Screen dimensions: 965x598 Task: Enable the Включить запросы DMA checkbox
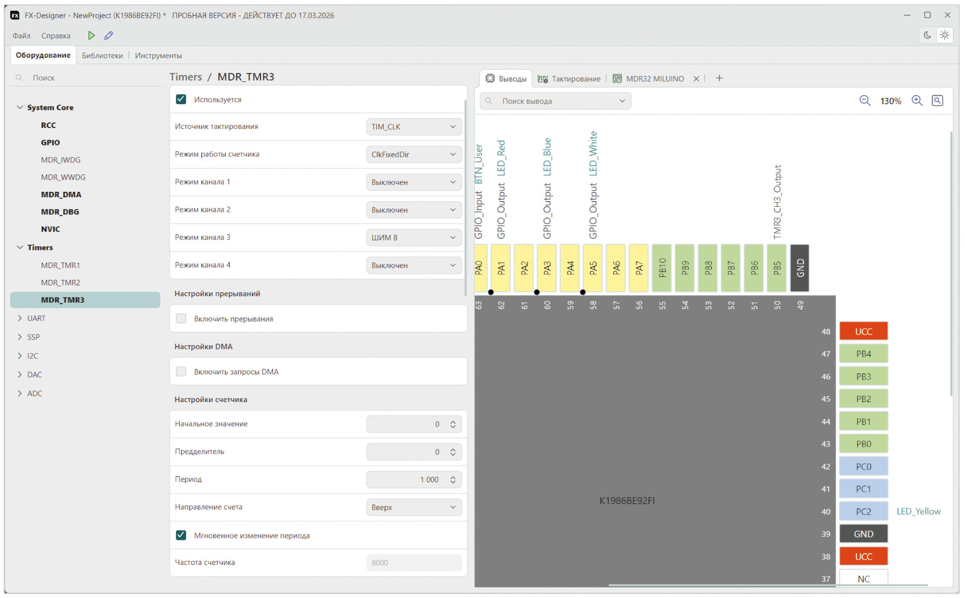(181, 371)
